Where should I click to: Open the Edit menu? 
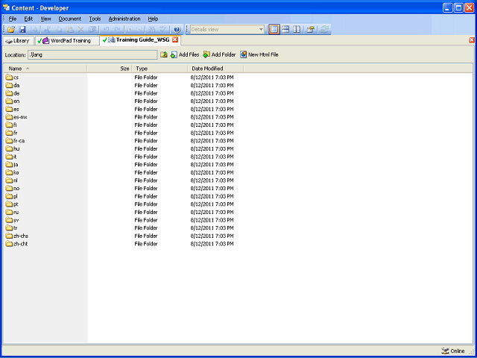28,19
